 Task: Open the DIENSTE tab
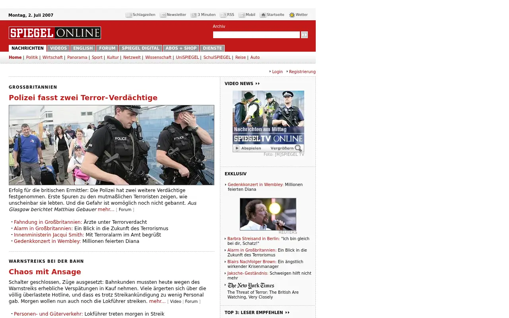tap(212, 48)
